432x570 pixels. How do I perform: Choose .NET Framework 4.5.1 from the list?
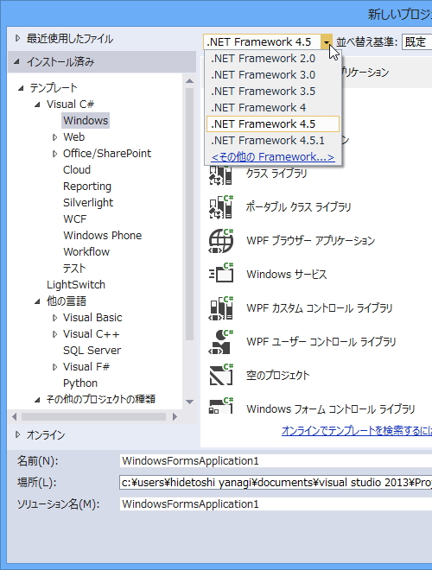tap(273, 140)
